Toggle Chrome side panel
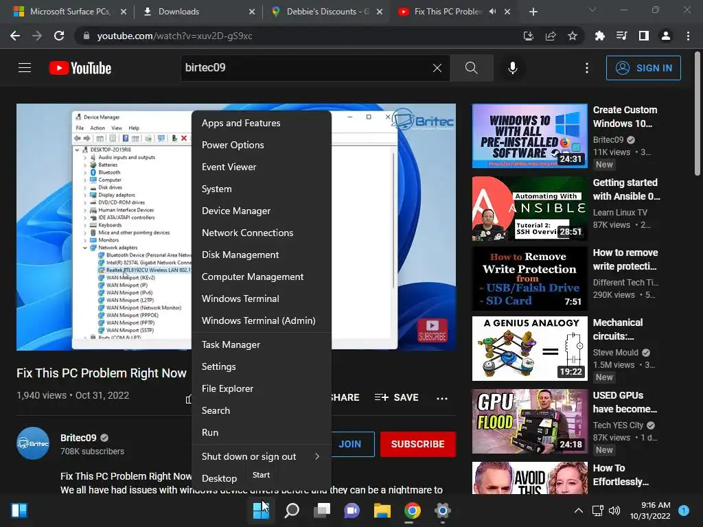The height and width of the screenshot is (527, 703). point(644,36)
